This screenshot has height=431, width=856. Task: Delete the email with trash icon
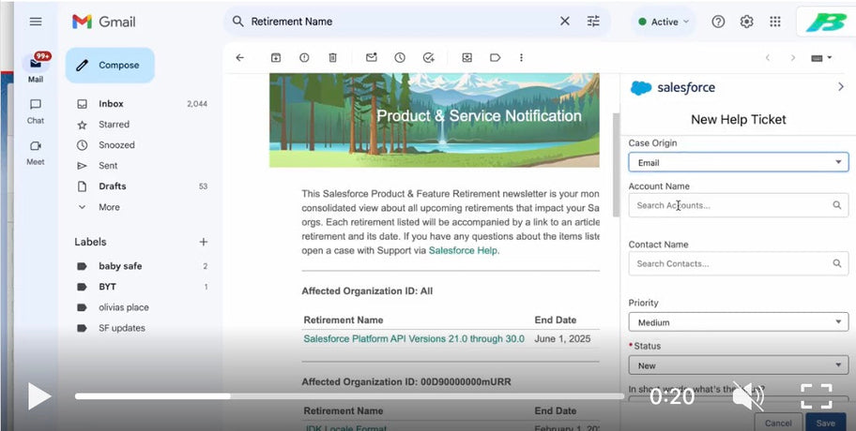coord(332,58)
